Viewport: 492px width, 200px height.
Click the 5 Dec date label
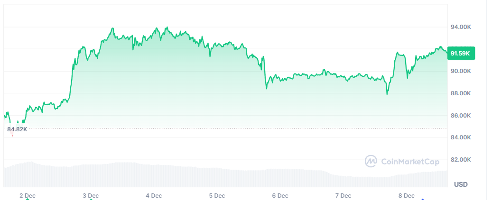(x=217, y=195)
